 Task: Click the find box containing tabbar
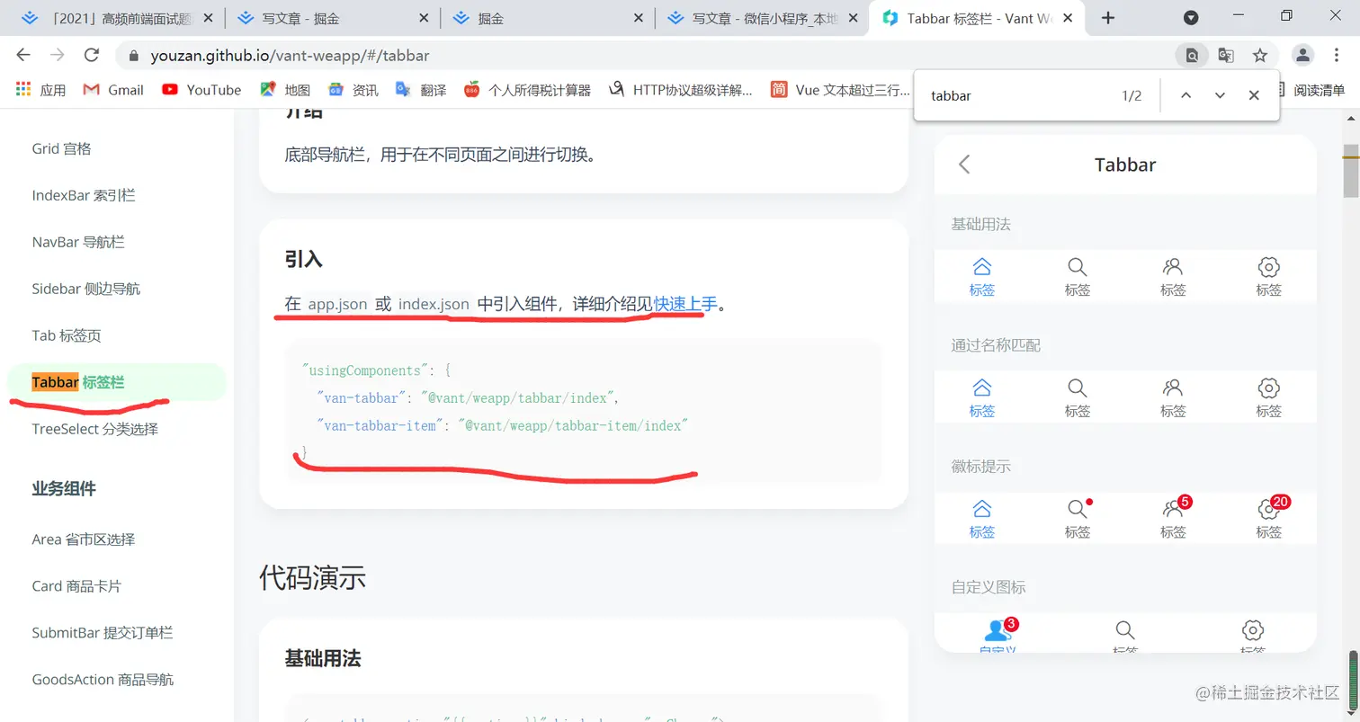1016,95
